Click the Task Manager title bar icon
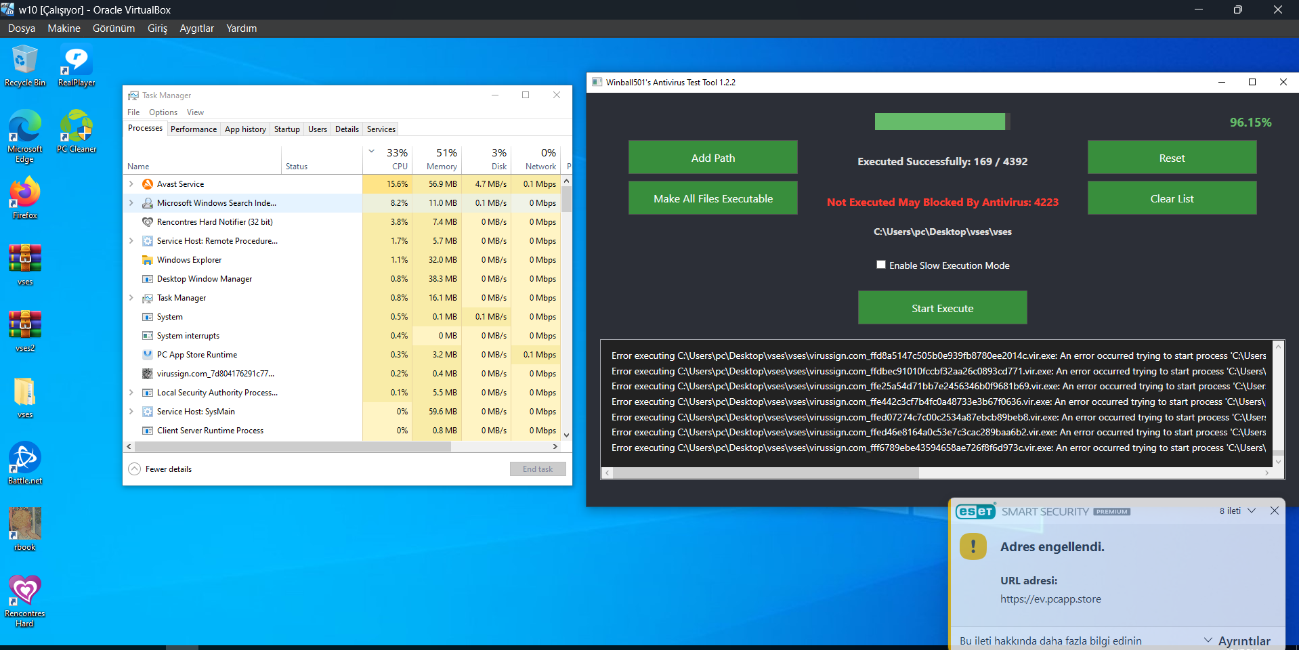The image size is (1299, 650). [x=133, y=95]
